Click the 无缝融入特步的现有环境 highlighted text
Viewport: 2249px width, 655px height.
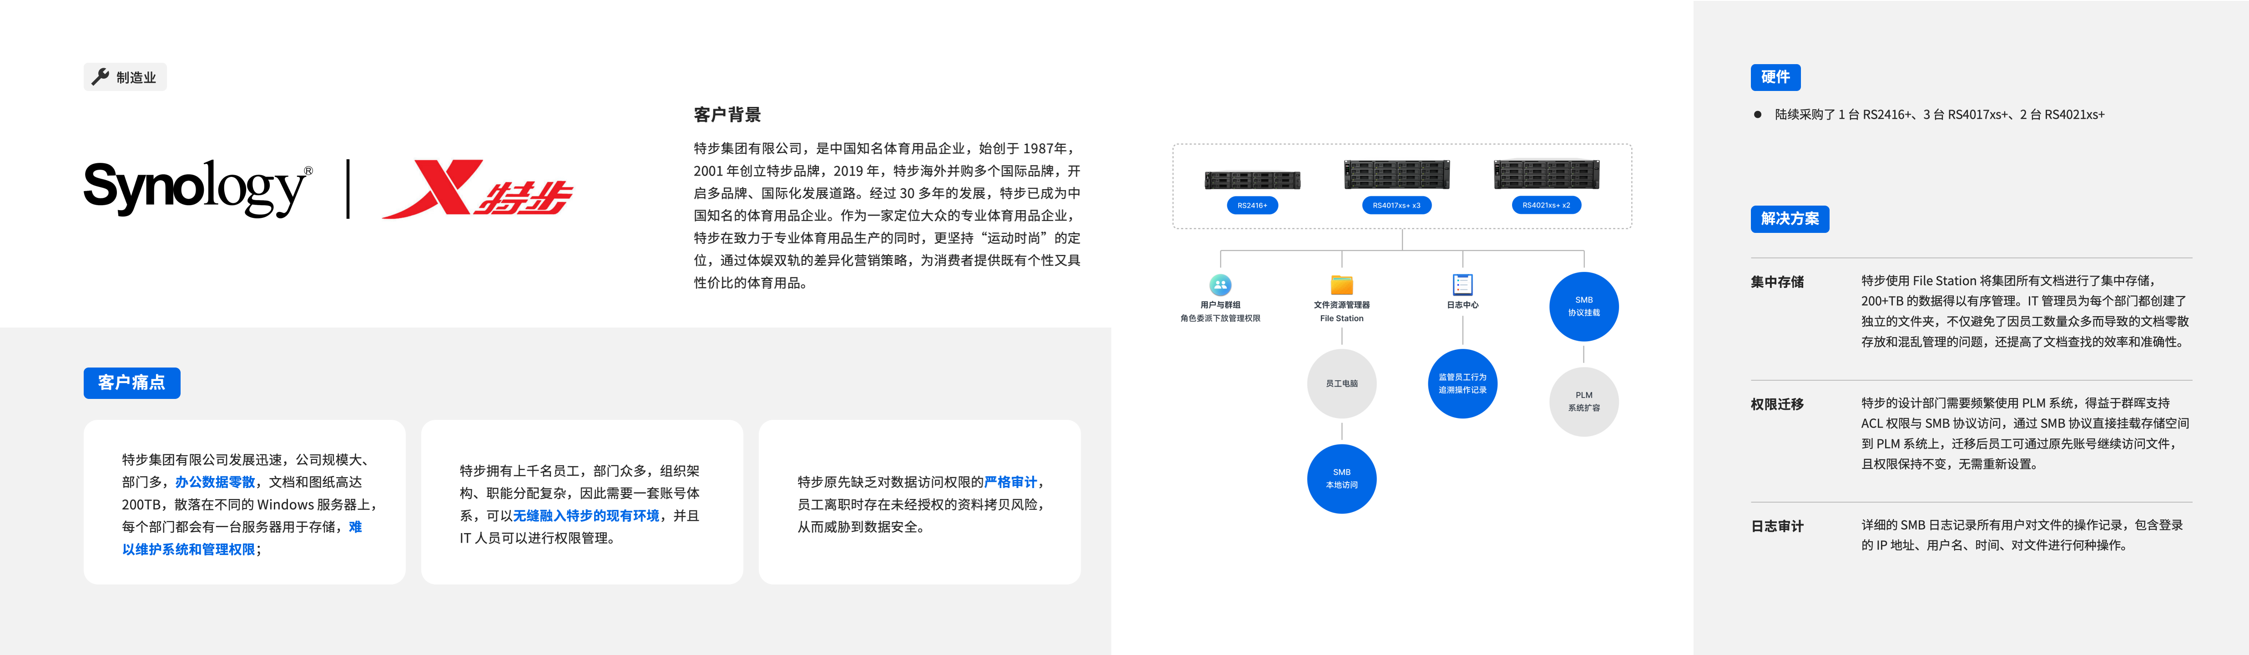[x=586, y=515]
